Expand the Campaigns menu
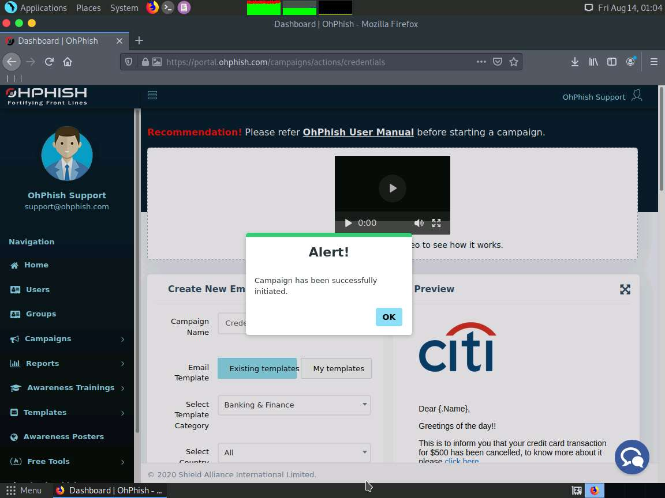665x498 pixels. [67, 339]
